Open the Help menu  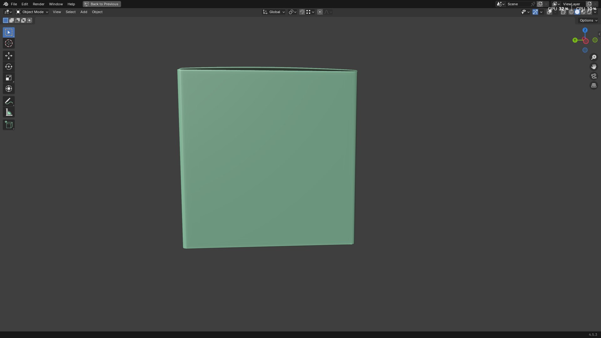pos(71,4)
